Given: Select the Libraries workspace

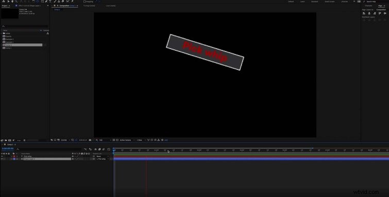Looking at the screenshot, I should 344,2.
